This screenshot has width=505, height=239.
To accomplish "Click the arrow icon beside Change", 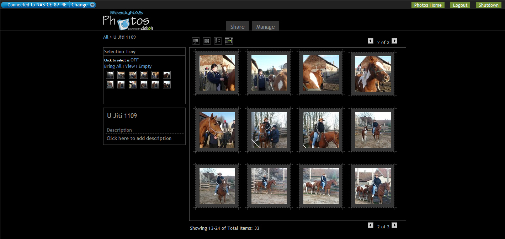I will coord(92,5).
